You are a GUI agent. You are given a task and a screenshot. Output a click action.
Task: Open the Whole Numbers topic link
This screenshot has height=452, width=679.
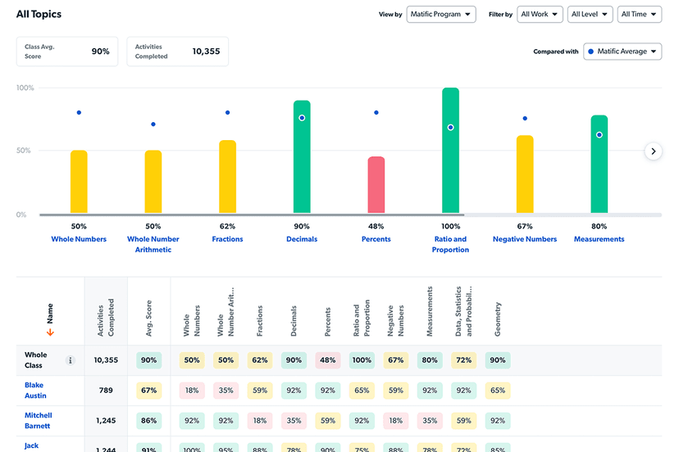tap(79, 239)
